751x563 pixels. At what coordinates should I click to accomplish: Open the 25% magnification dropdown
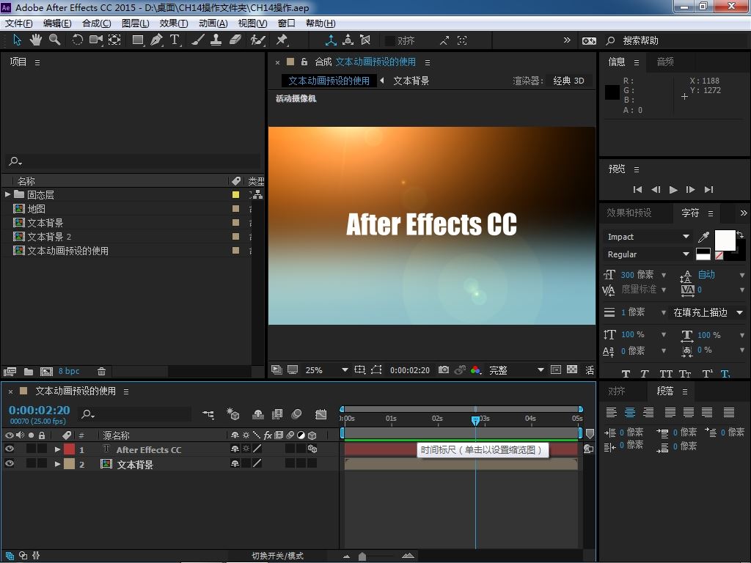tap(326, 369)
